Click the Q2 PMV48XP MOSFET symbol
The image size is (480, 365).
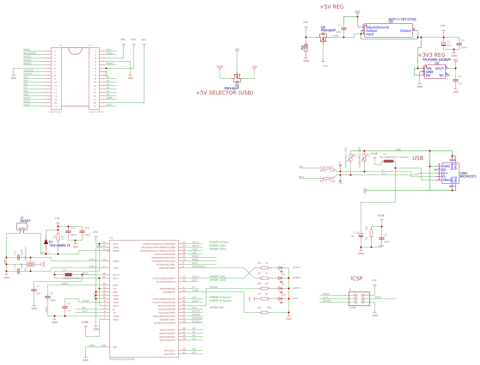point(237,78)
